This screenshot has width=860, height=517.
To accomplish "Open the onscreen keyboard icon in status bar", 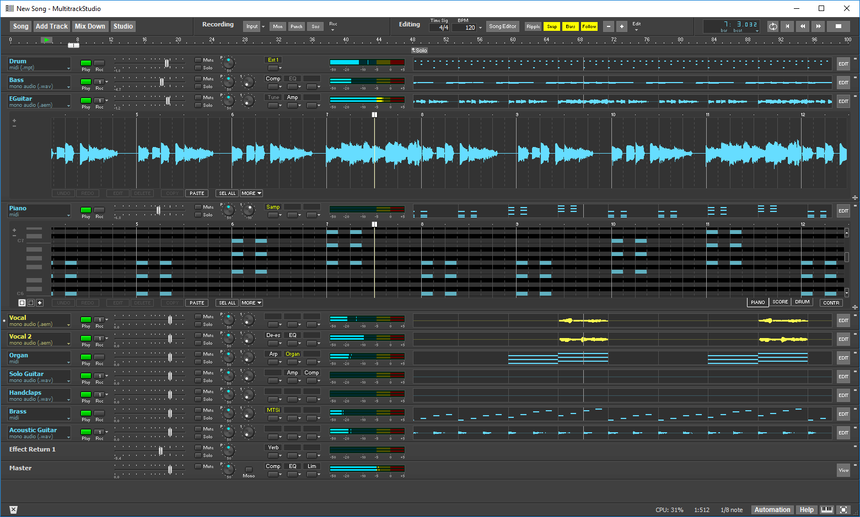I will coord(827,510).
